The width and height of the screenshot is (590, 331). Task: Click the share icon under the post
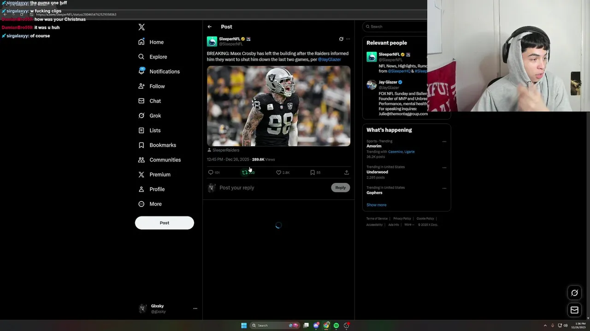(x=347, y=172)
